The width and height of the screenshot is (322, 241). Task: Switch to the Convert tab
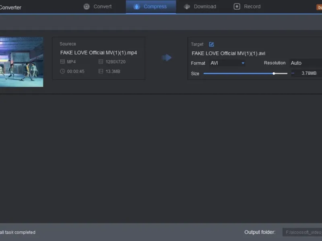[97, 6]
